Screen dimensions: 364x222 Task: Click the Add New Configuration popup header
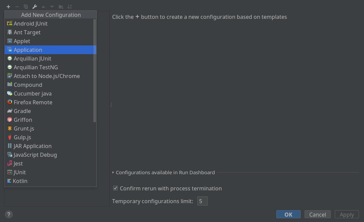51,15
